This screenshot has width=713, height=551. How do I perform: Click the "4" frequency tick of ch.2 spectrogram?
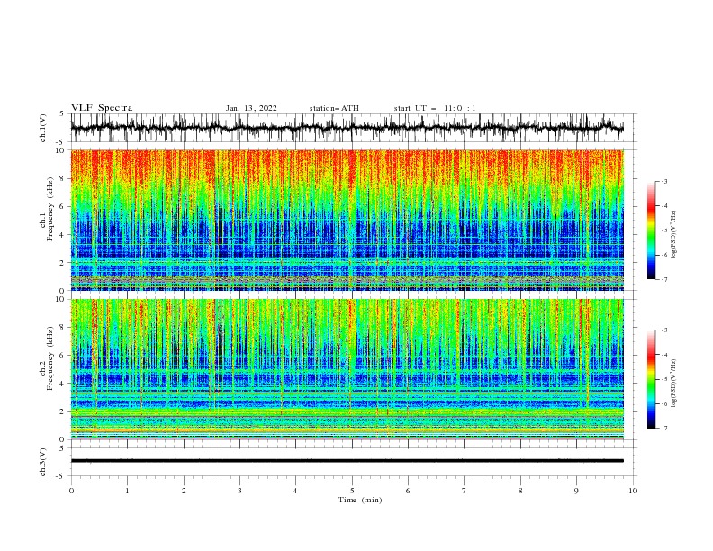coord(64,384)
